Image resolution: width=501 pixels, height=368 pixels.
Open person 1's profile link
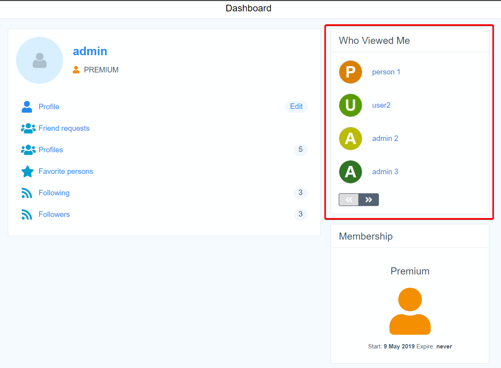386,72
